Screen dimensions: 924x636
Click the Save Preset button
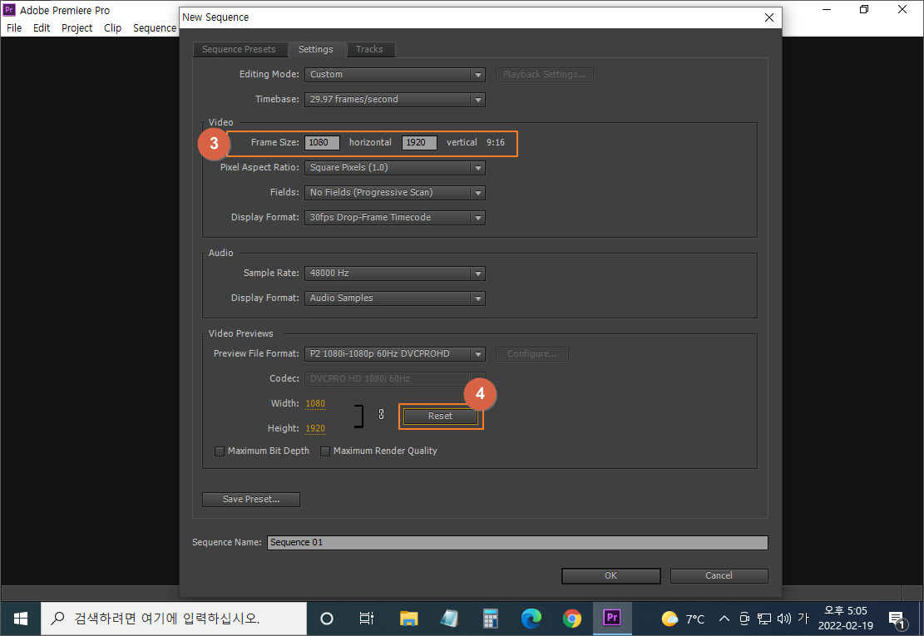pos(251,500)
